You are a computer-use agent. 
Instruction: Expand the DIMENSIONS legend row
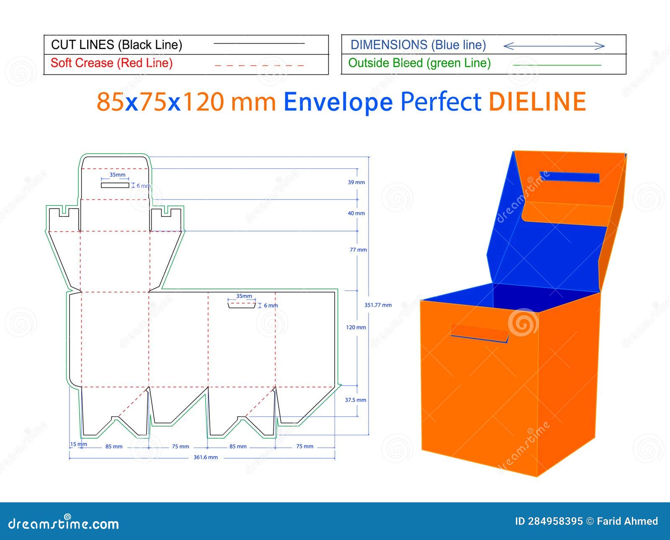419,44
